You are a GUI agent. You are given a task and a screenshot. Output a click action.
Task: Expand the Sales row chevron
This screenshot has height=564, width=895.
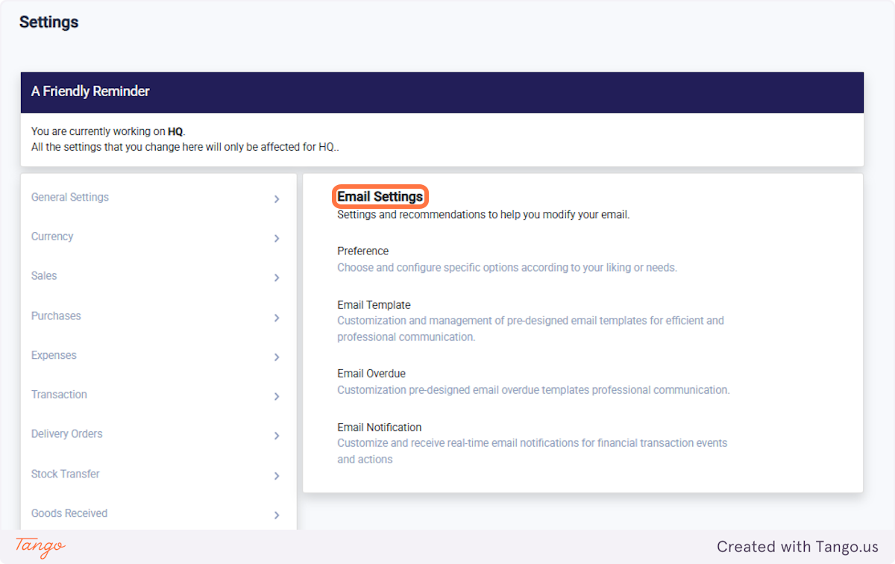pos(277,278)
